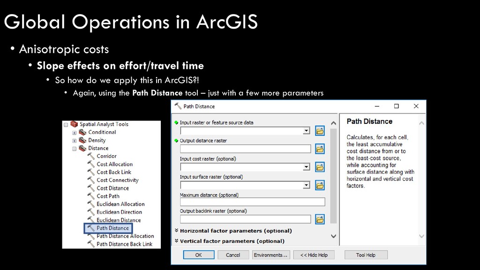Expand the Conditional toolset
The height and width of the screenshot is (270, 480).
(75, 133)
